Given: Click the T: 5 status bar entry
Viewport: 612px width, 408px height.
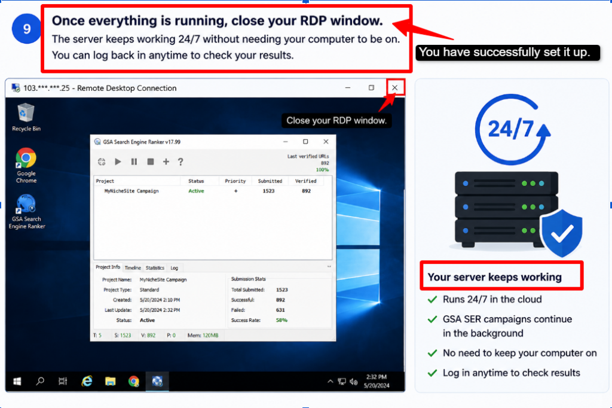Looking at the screenshot, I should tap(97, 335).
